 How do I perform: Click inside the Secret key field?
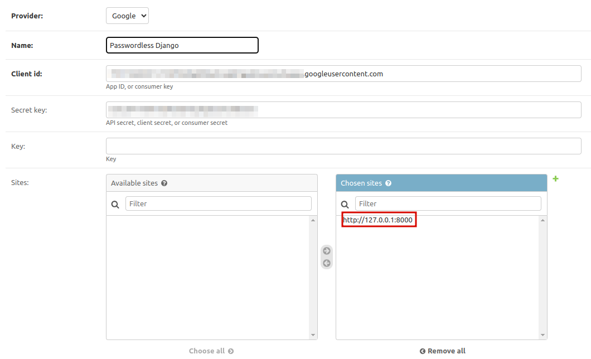[x=343, y=109]
